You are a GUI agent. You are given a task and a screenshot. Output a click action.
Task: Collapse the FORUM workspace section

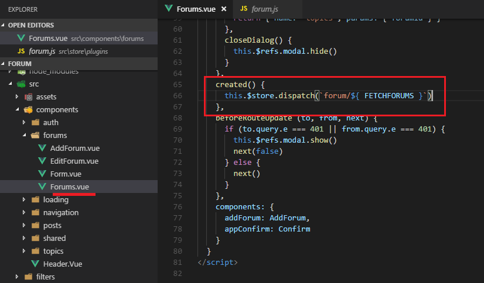[3, 64]
